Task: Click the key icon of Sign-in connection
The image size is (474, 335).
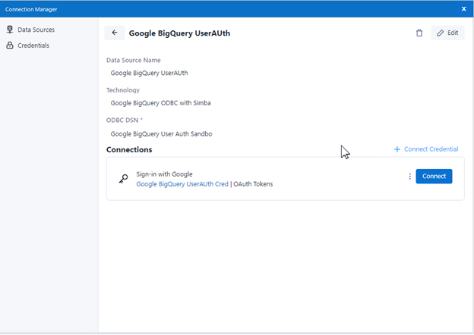Action: [x=123, y=179]
